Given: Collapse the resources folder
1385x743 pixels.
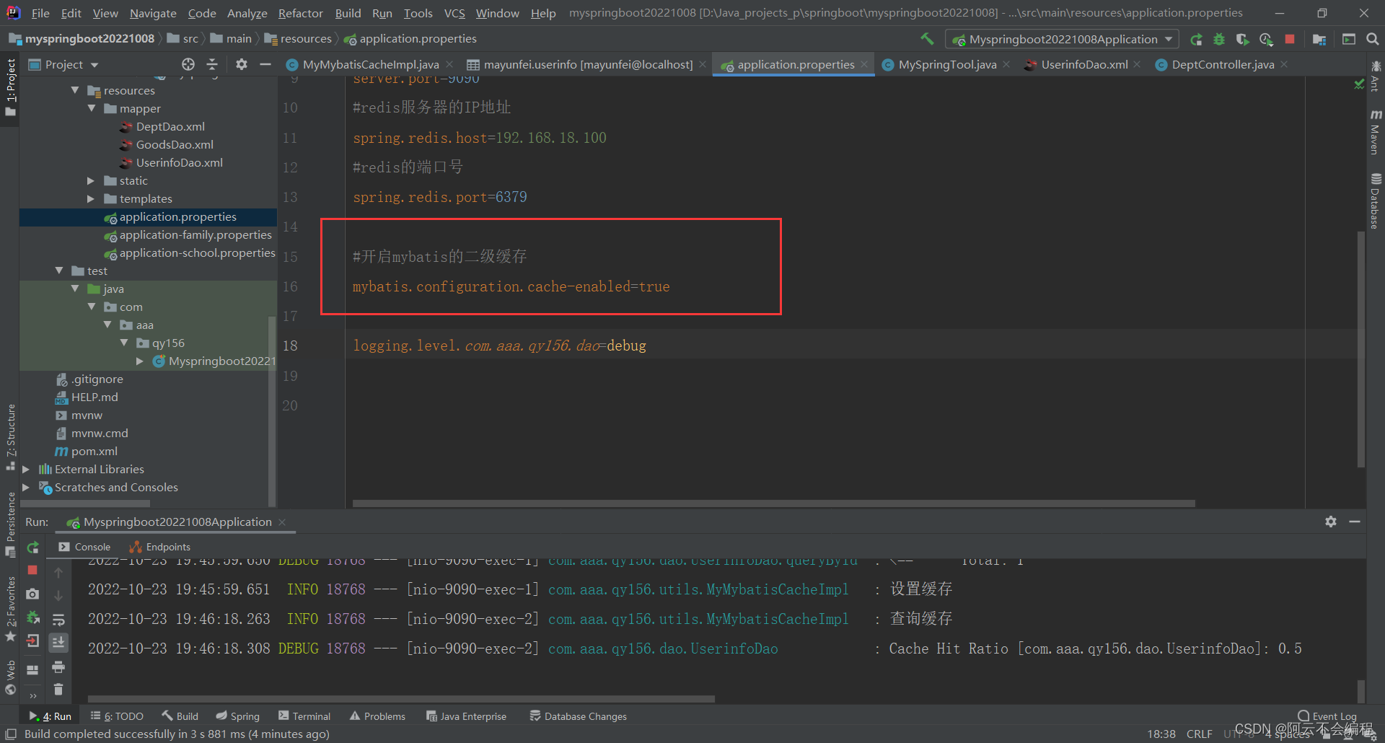Looking at the screenshot, I should pyautogui.click(x=75, y=90).
